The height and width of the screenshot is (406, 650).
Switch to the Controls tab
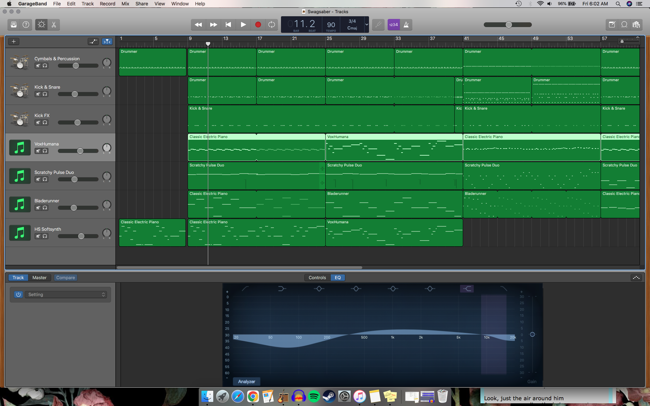317,278
